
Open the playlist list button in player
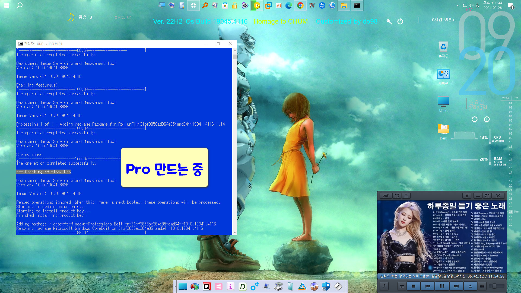482,286
